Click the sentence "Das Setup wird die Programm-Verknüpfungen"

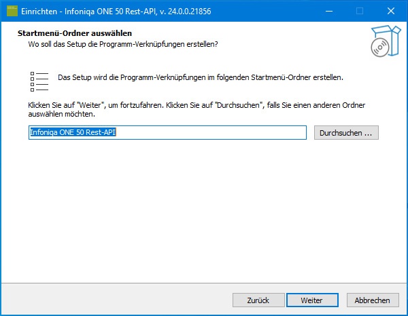pyautogui.click(x=200, y=77)
